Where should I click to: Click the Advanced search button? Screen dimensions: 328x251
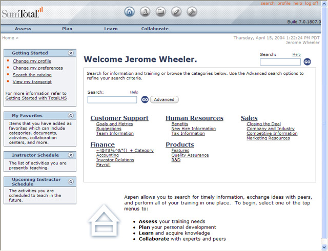click(x=164, y=99)
